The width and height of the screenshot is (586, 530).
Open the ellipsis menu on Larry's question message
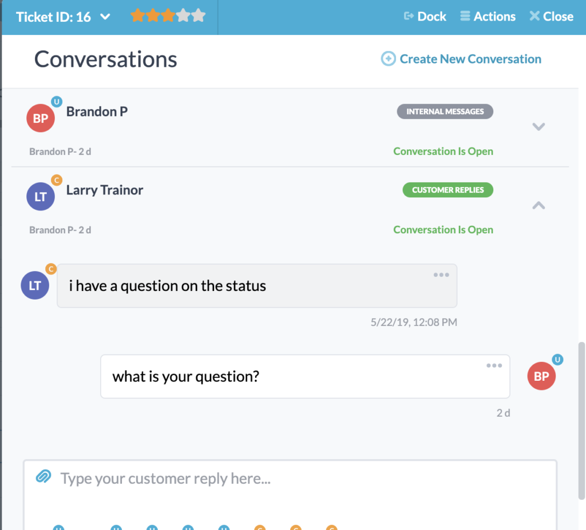[x=441, y=274]
